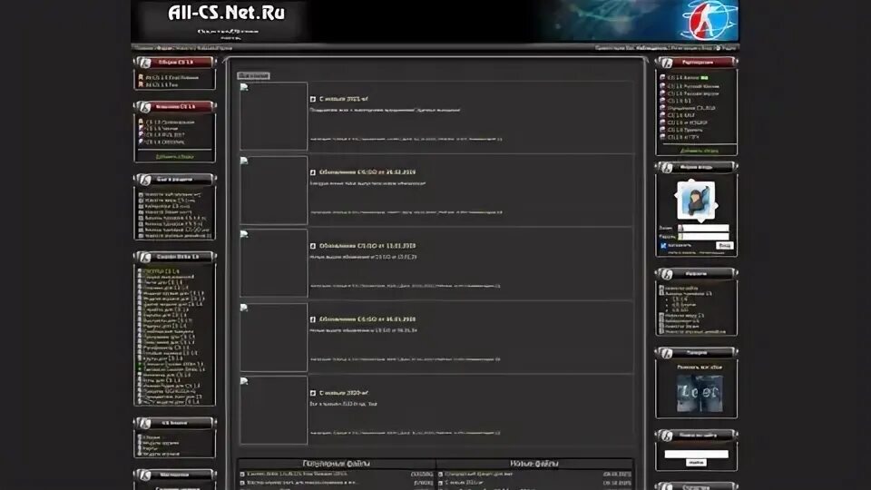
Task: Click the green 'Добавить' link in the left sidebar block
Action: pyautogui.click(x=174, y=157)
